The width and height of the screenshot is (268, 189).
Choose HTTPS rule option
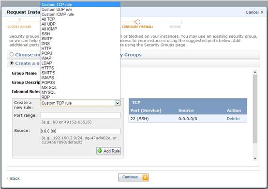click(x=80, y=68)
